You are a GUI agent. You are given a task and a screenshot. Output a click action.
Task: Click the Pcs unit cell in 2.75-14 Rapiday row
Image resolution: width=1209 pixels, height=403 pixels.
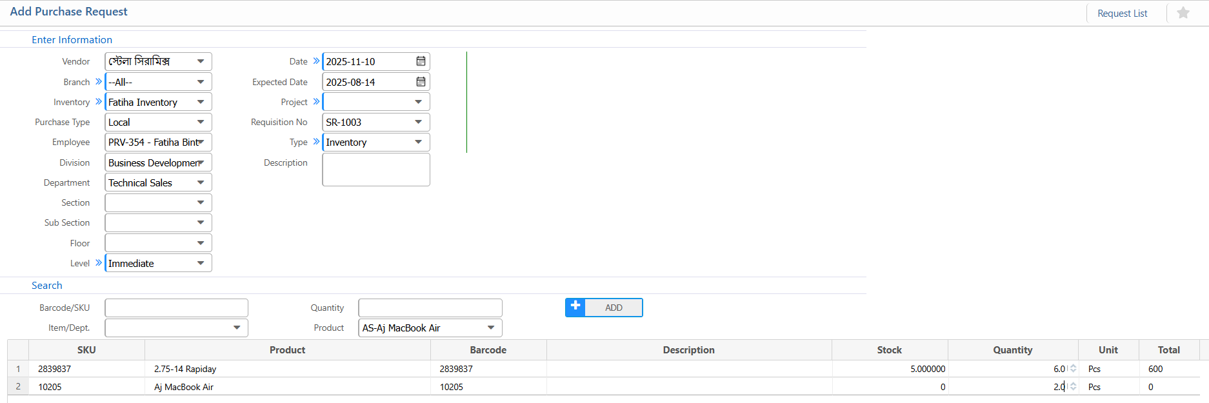coord(1108,369)
